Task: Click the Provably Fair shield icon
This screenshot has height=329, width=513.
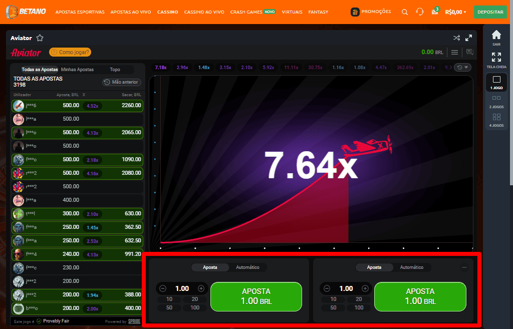Action: (39, 321)
